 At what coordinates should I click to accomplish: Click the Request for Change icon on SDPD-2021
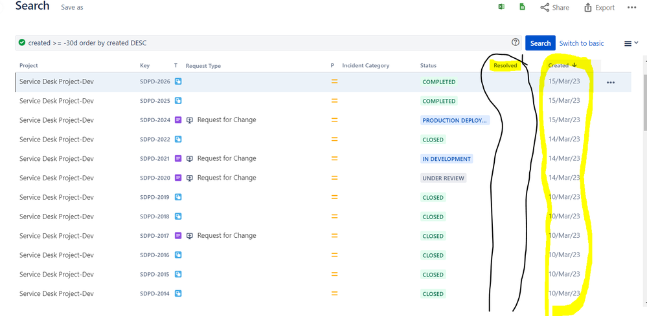[x=190, y=159]
